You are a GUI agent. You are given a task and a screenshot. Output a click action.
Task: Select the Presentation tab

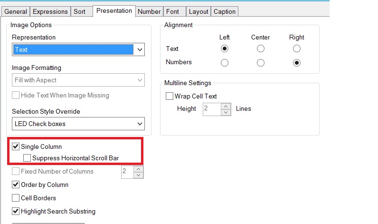114,11
